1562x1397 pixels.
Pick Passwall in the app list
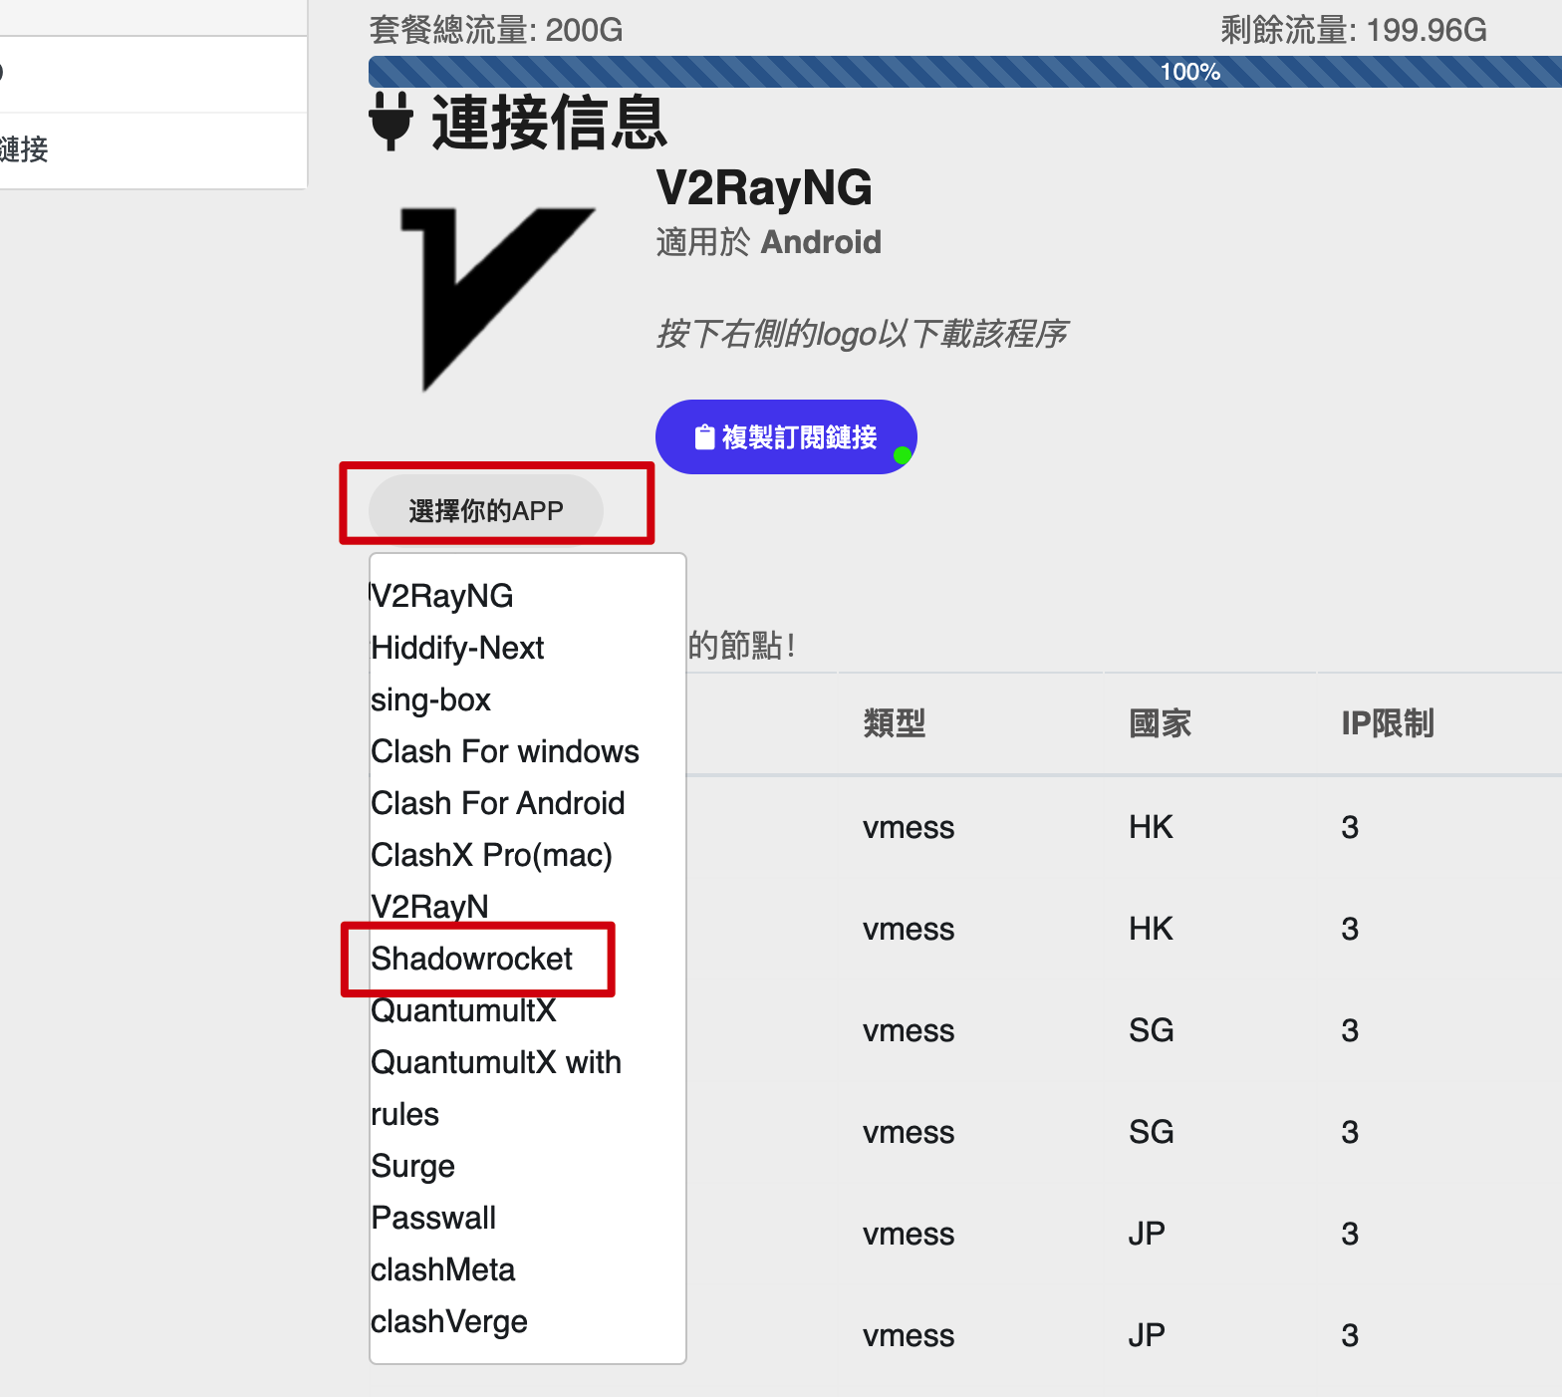point(433,1218)
